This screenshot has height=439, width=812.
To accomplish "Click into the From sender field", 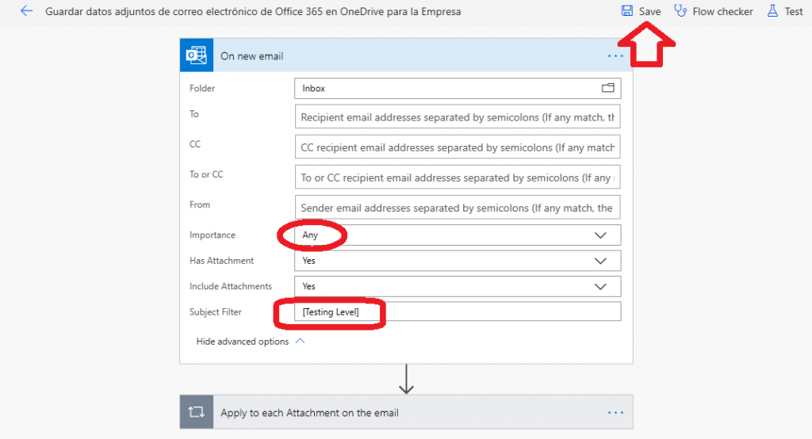I will (x=458, y=208).
